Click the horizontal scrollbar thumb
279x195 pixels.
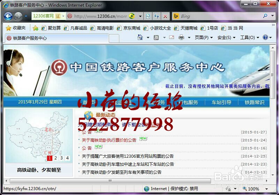point(110,181)
